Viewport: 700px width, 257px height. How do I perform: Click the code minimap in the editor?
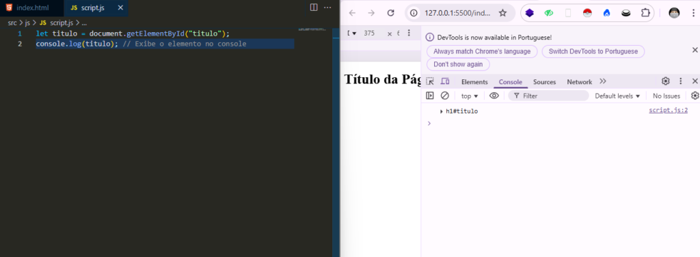click(312, 29)
